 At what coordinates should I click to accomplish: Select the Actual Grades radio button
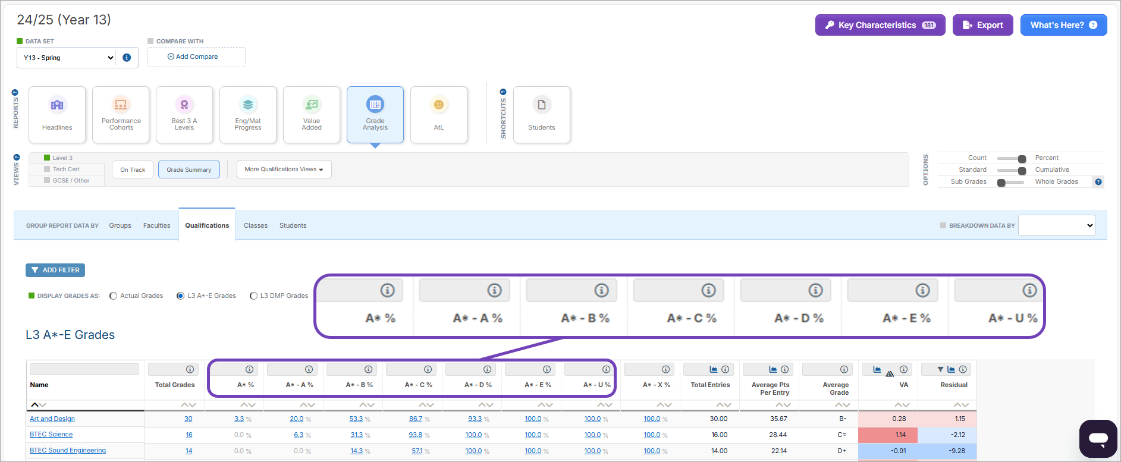click(x=114, y=296)
